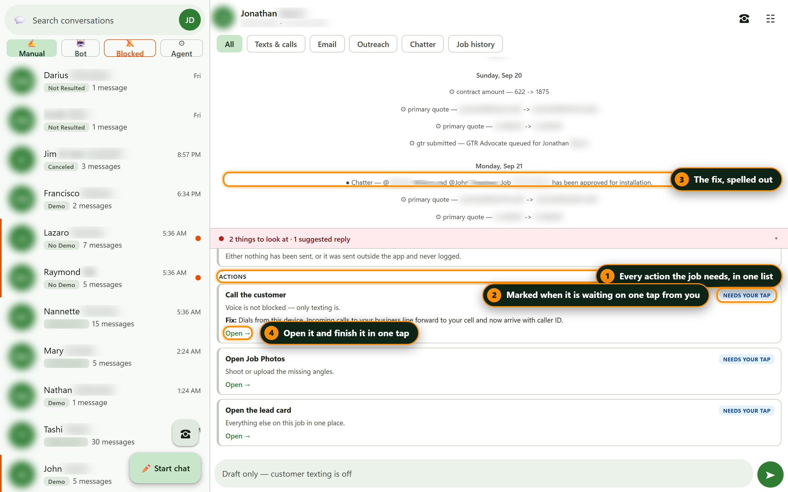The height and width of the screenshot is (492, 788).
Task: Switch to the All tab
Action: coord(229,44)
